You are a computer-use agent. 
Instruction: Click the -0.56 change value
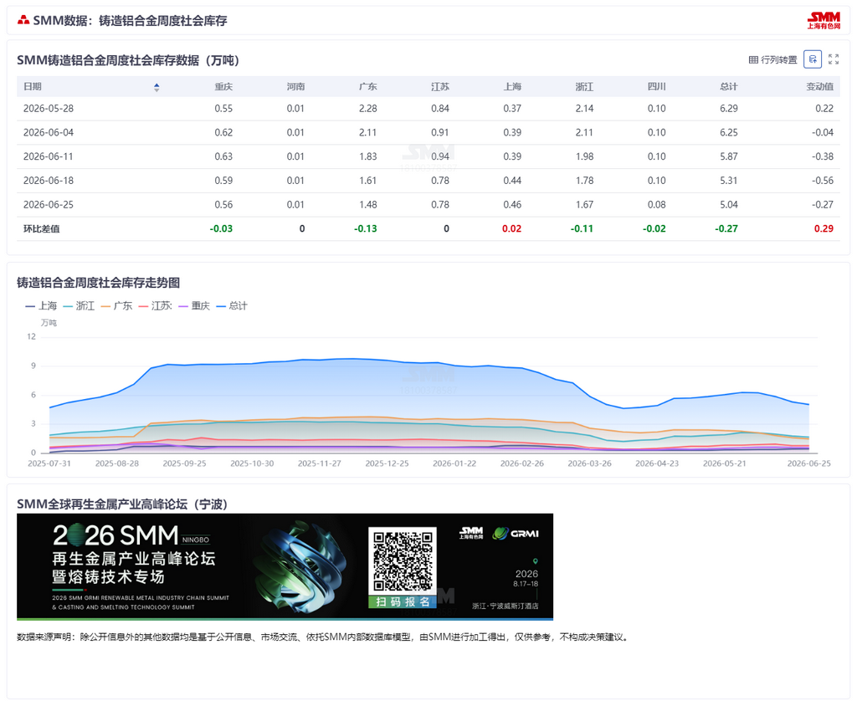tap(823, 181)
